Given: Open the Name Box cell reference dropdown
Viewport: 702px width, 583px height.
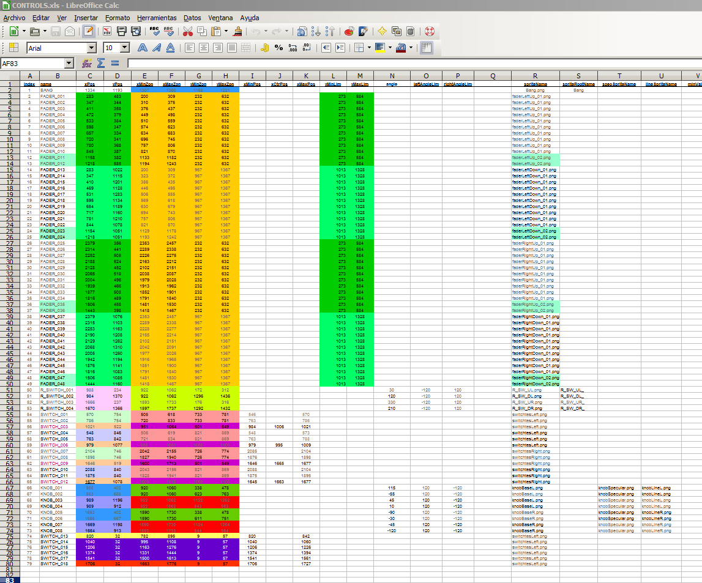Looking at the screenshot, I should click(69, 63).
